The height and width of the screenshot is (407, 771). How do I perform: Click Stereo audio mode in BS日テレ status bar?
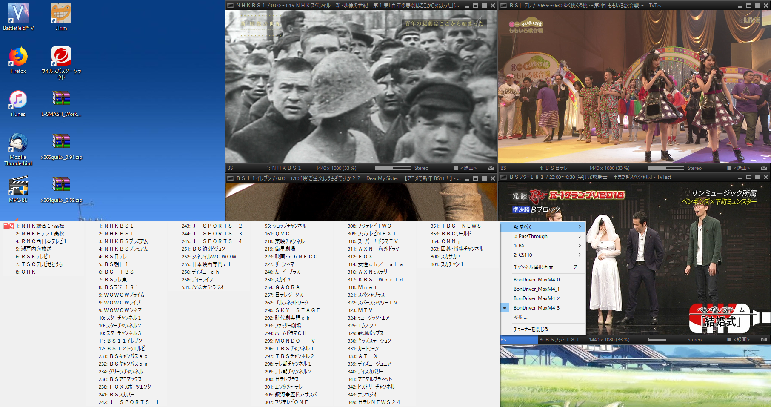[694, 168]
